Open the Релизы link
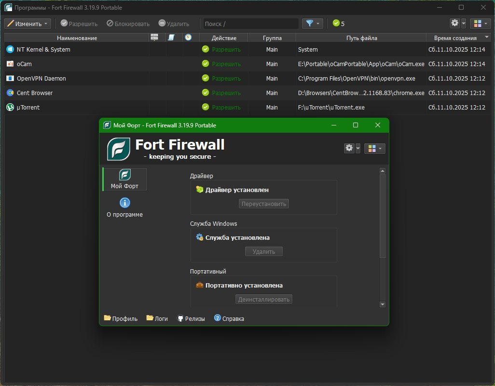Image resolution: width=495 pixels, height=386 pixels. coord(191,318)
